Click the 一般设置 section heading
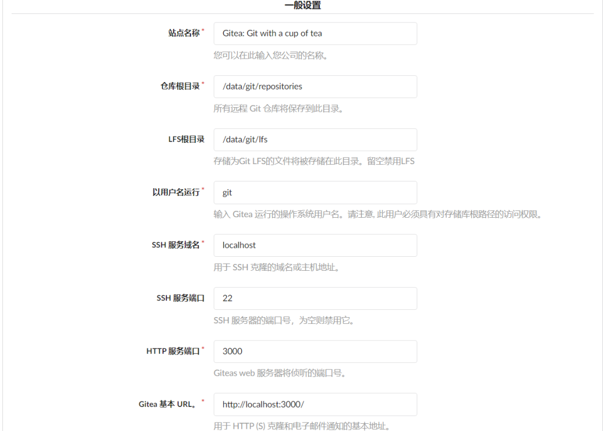Viewport: 603px width, 431px height. 301,6
